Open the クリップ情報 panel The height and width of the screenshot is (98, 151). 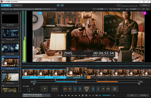pos(100,9)
